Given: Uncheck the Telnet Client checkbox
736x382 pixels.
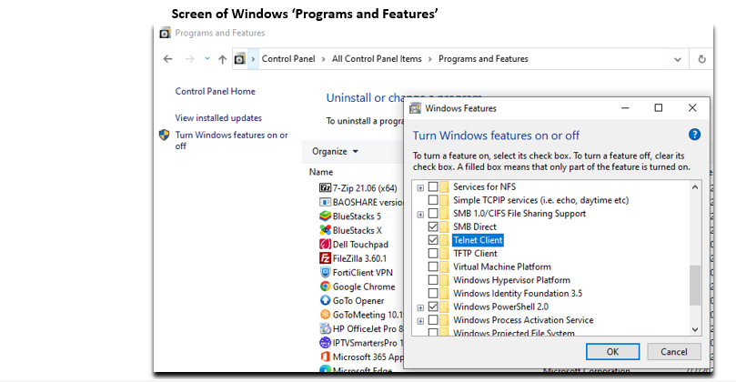Looking at the screenshot, I should tap(433, 240).
